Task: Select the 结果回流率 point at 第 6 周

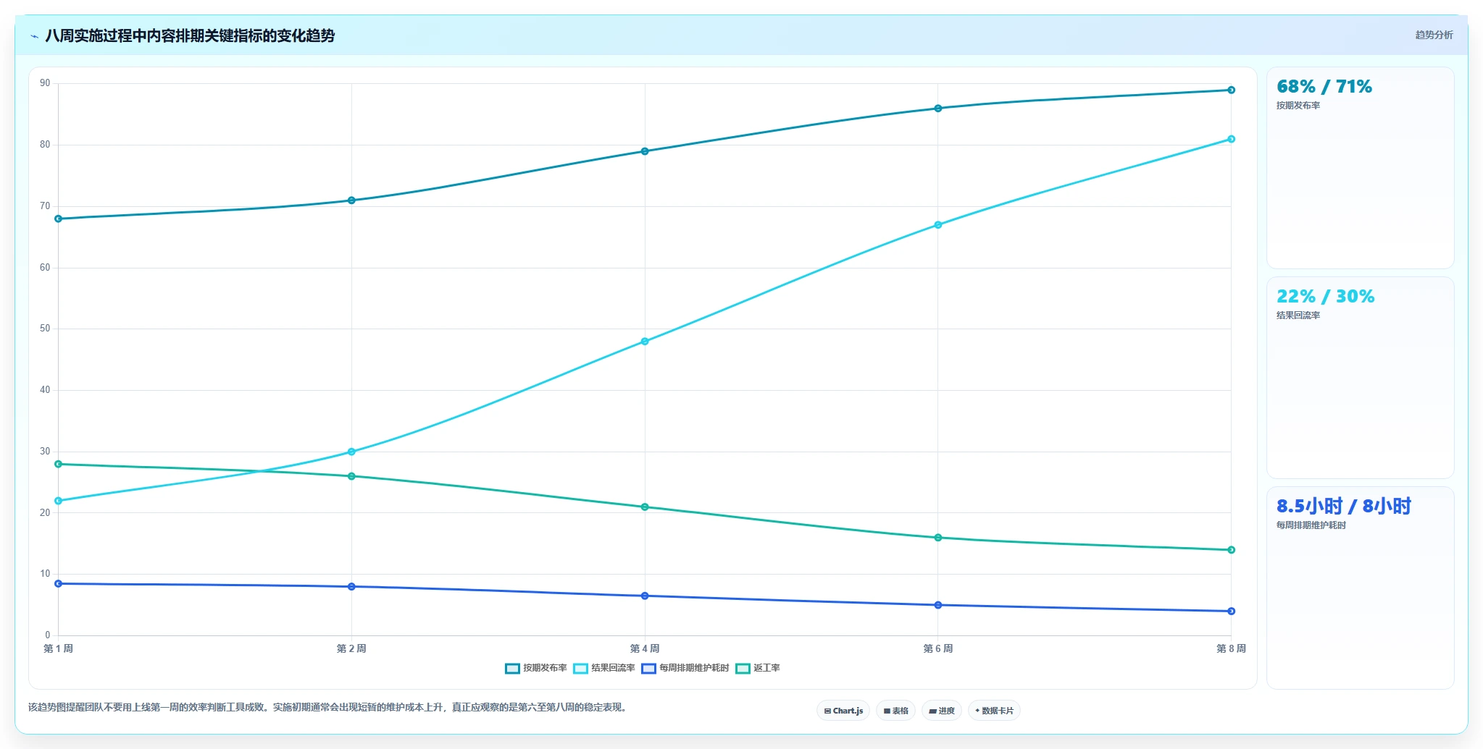Action: click(938, 225)
